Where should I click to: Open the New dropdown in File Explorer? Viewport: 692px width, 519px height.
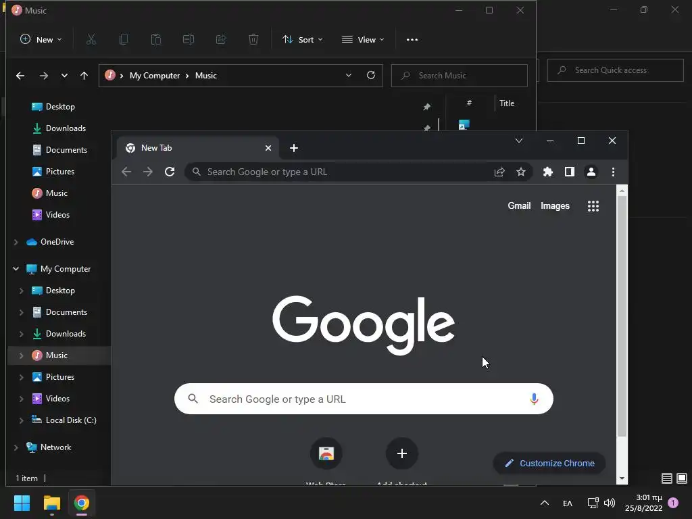point(41,40)
